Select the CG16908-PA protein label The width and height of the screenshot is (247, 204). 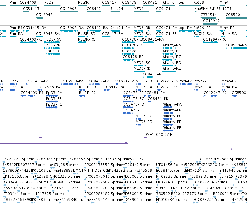[72, 81]
